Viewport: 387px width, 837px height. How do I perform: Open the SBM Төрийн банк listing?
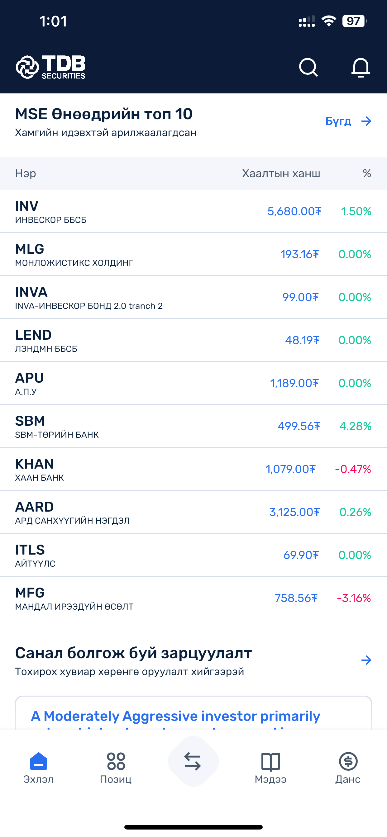pos(193,426)
